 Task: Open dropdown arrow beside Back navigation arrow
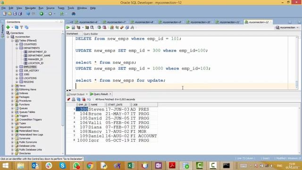click(x=46, y=14)
